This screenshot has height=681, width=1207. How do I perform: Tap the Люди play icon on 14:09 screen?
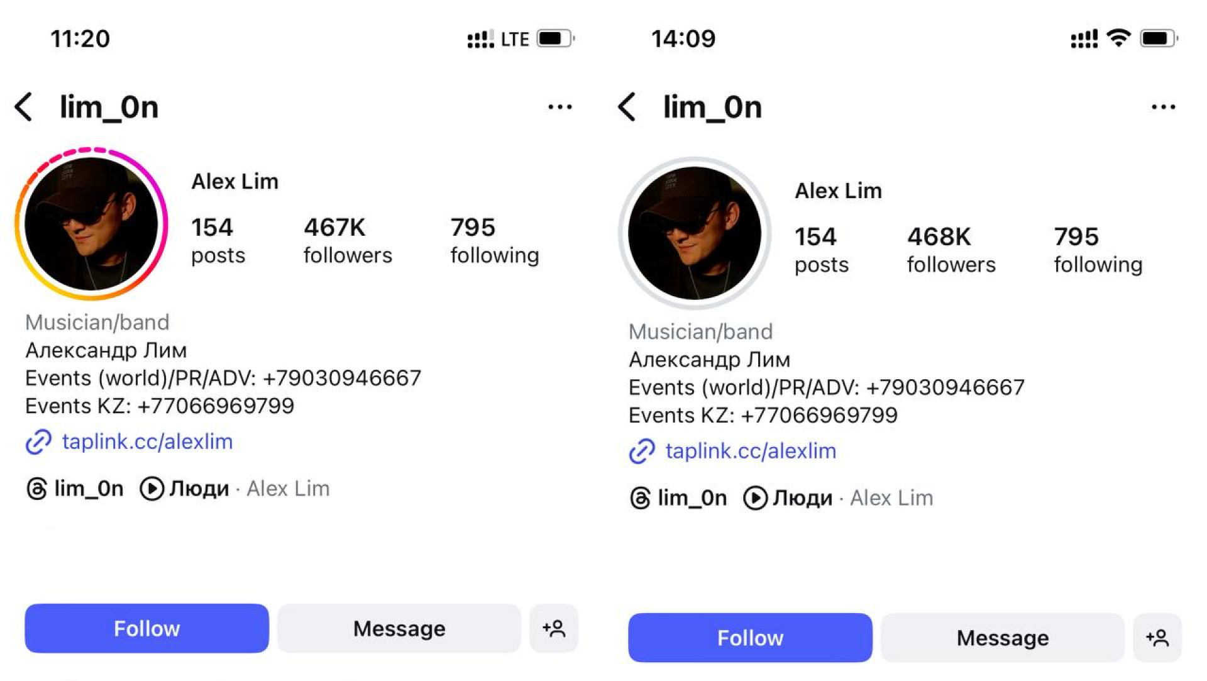click(x=755, y=498)
